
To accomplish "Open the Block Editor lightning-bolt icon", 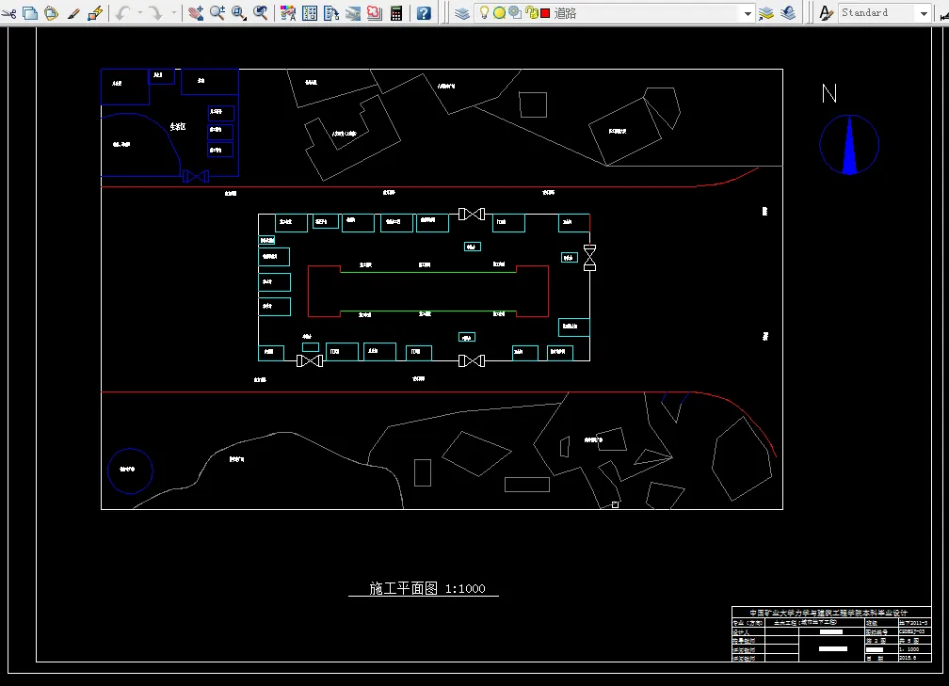I will click(95, 13).
